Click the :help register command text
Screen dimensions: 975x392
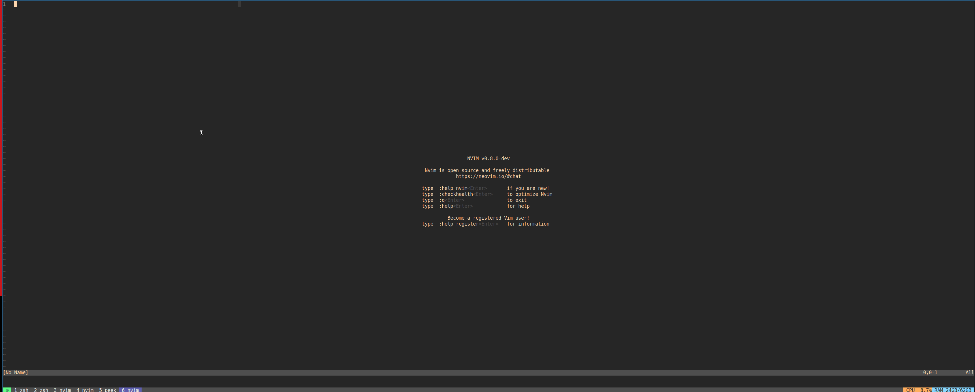coord(459,224)
